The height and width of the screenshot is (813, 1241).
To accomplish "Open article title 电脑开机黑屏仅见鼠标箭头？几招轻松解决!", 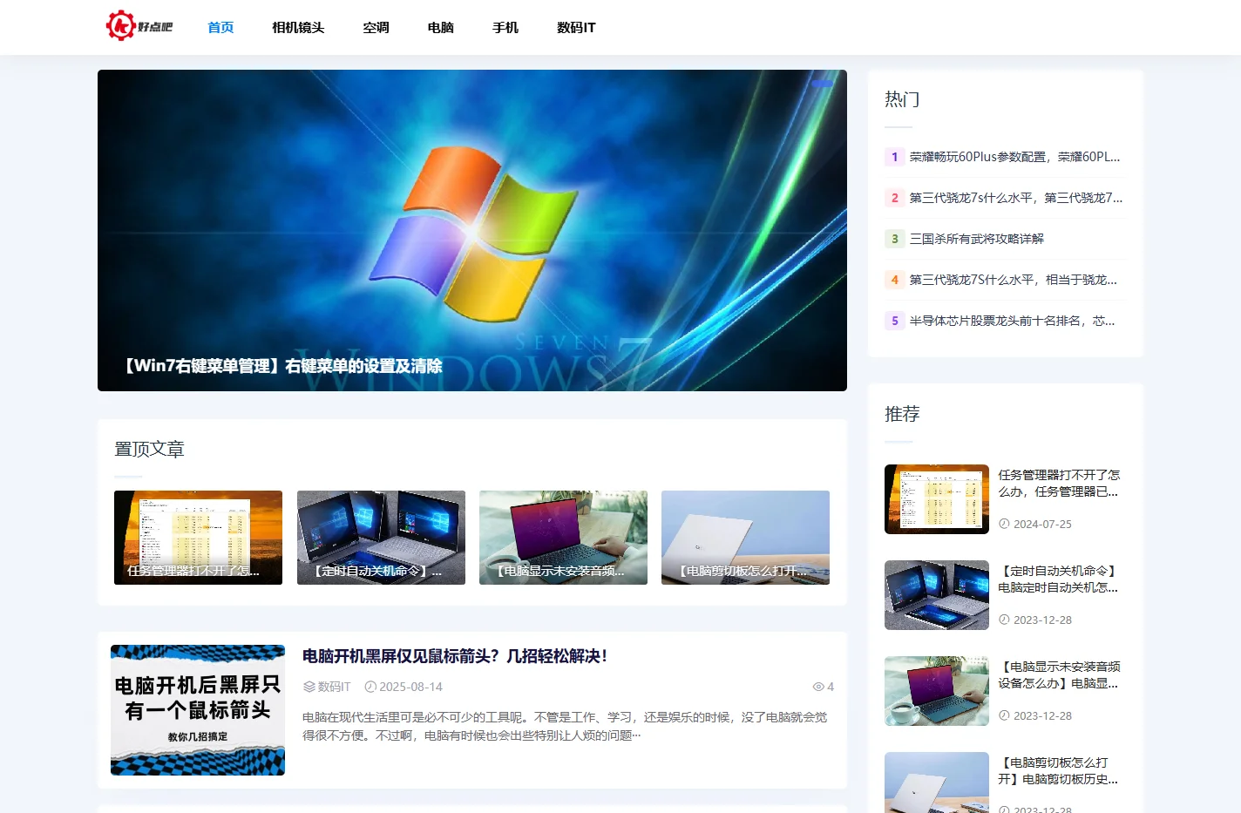I will (455, 656).
